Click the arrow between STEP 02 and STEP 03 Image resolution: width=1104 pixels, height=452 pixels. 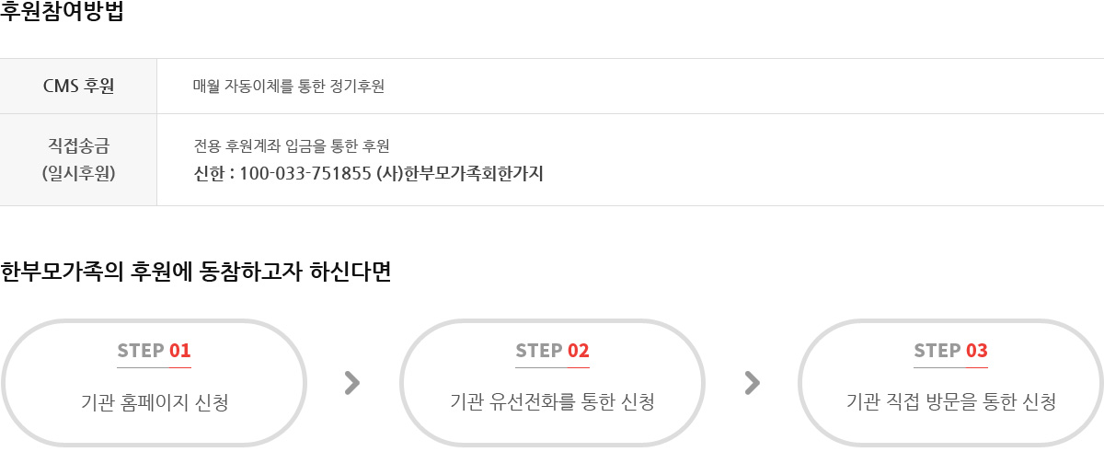pyautogui.click(x=753, y=383)
